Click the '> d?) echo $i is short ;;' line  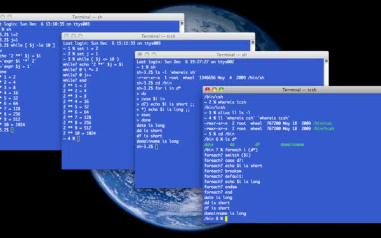coord(166,104)
